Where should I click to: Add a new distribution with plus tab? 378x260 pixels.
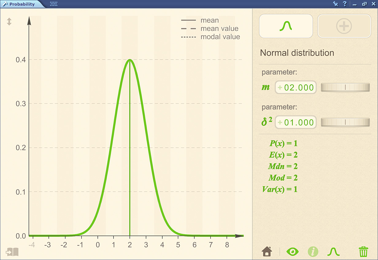(344, 26)
